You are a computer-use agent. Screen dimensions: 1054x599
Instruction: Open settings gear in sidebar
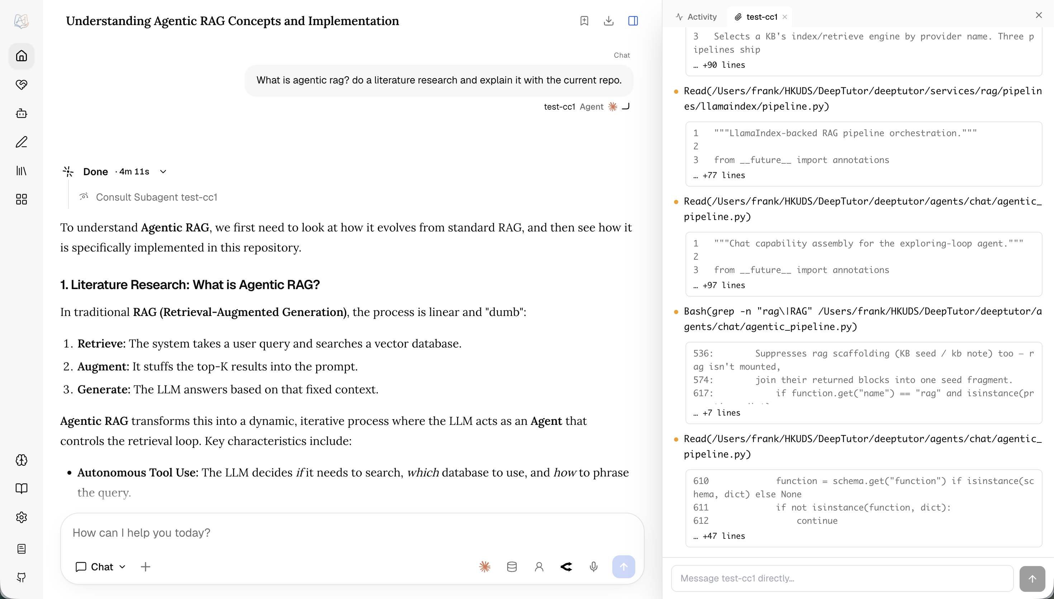tap(22, 517)
